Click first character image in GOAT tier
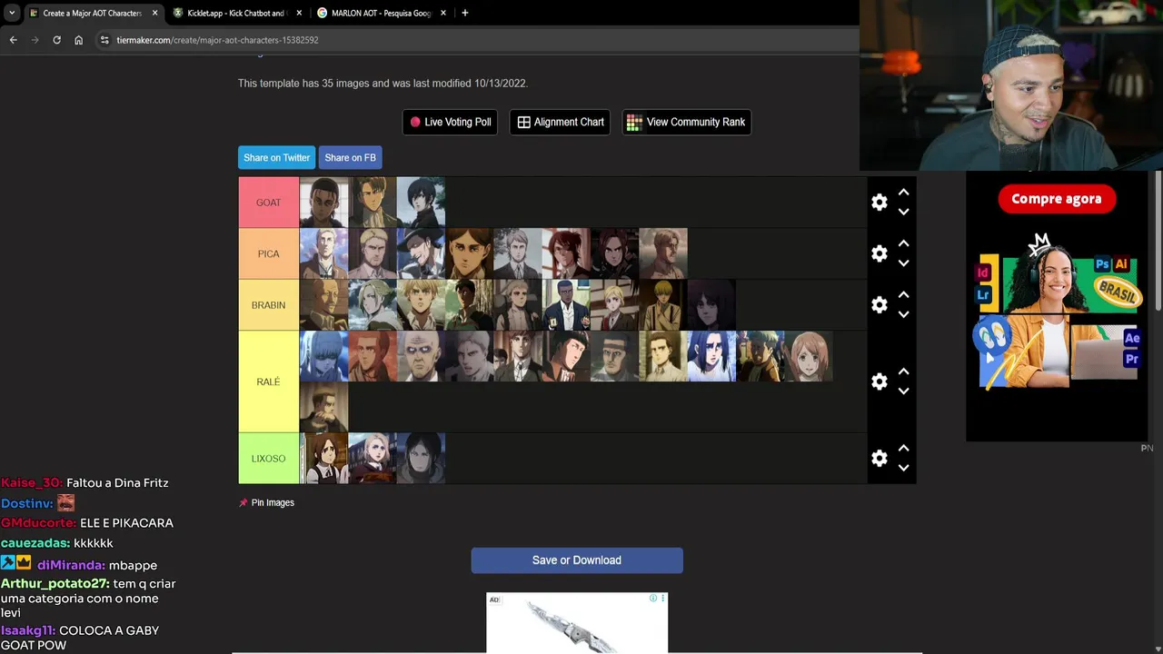Viewport: 1163px width, 654px height. (323, 203)
